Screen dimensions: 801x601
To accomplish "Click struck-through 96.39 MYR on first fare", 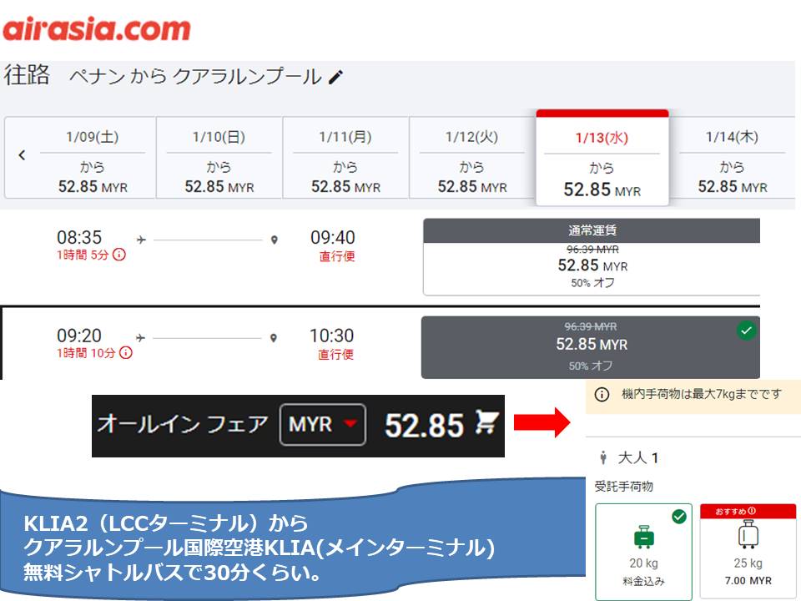I will tap(592, 250).
